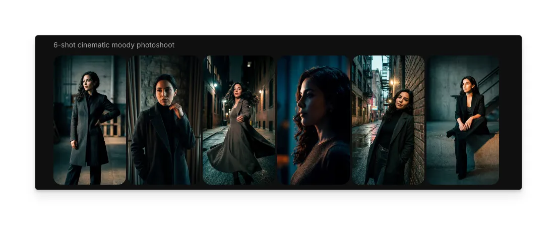Select the photo of the woman seated on the concrete ledge
Image resolution: width=557 pixels, height=225 pixels.
pos(463,120)
